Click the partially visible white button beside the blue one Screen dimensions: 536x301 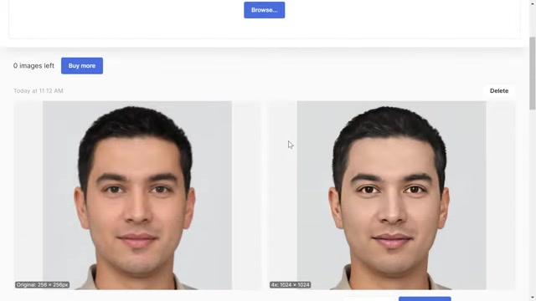(x=369, y=299)
